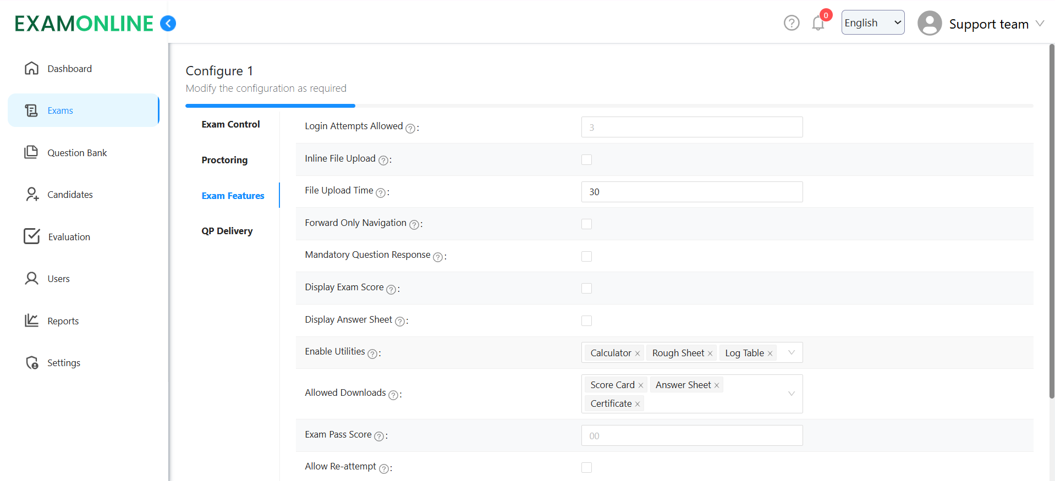Expand the Support team account menu
This screenshot has width=1055, height=481.
point(1039,24)
